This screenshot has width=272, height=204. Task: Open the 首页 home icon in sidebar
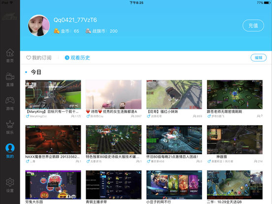(x=10, y=52)
